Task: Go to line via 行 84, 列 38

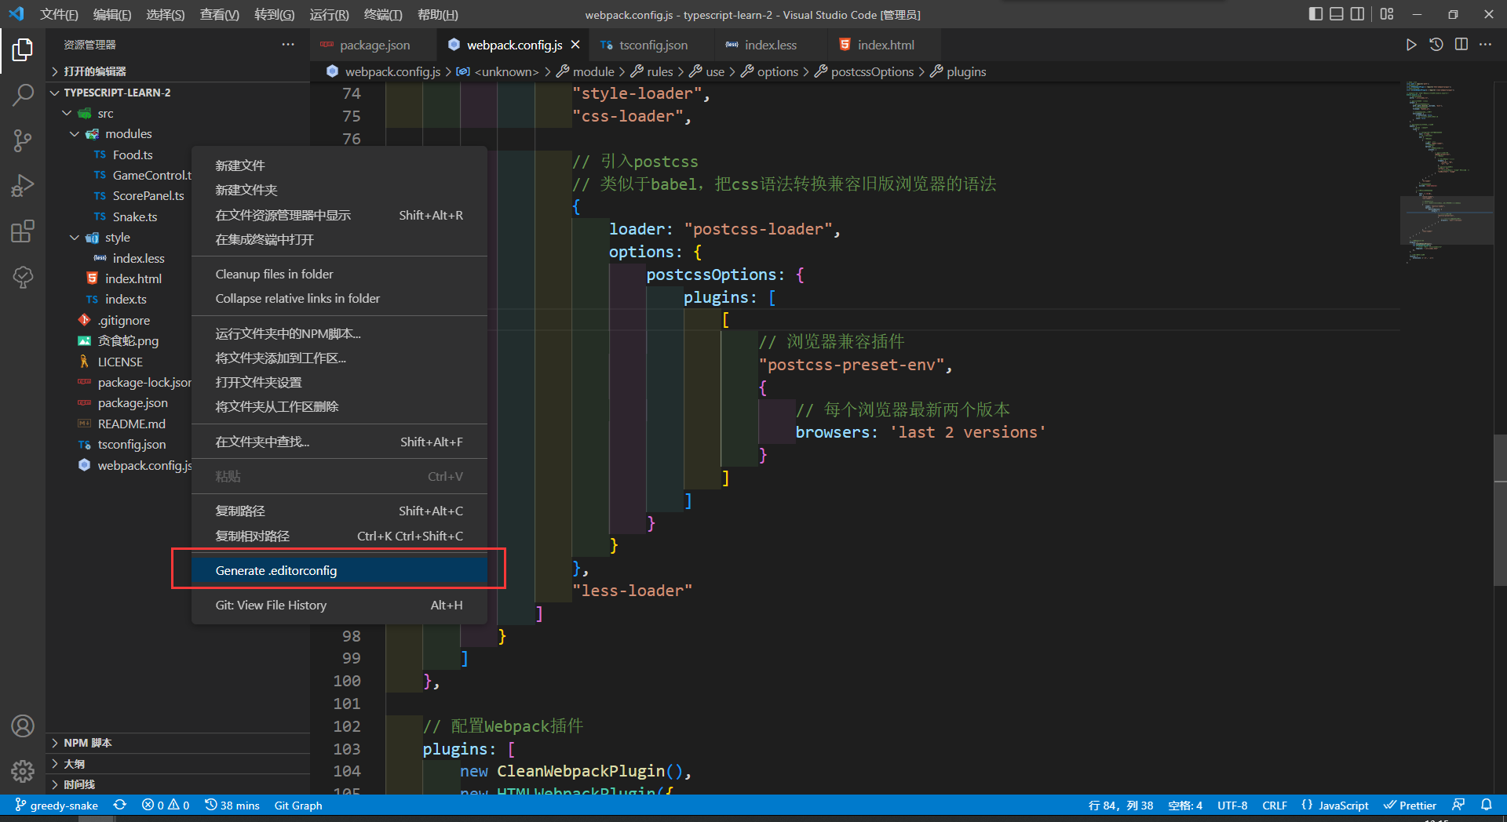Action: [1121, 806]
